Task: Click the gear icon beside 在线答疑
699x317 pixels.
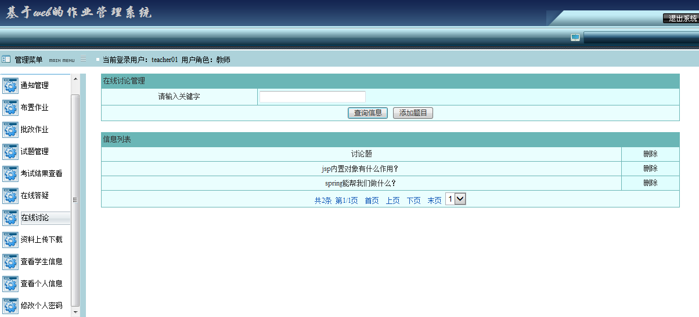Action: pos(10,196)
